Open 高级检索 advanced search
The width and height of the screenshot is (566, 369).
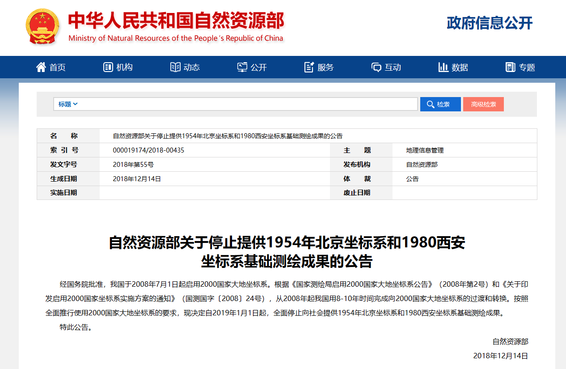[483, 104]
